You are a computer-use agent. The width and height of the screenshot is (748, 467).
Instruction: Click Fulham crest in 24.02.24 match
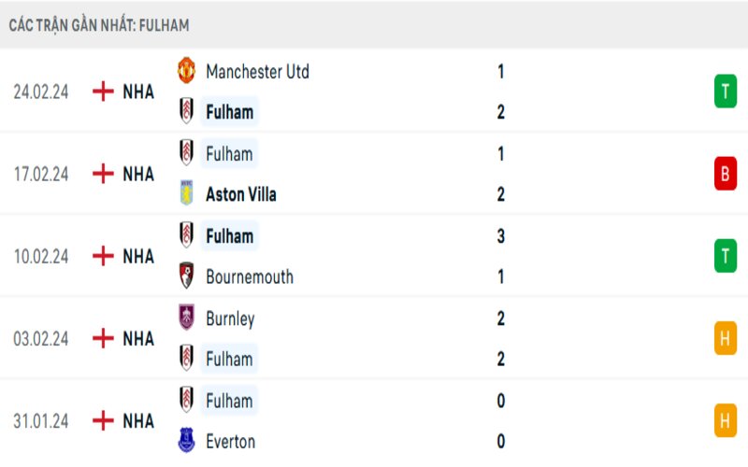point(187,112)
